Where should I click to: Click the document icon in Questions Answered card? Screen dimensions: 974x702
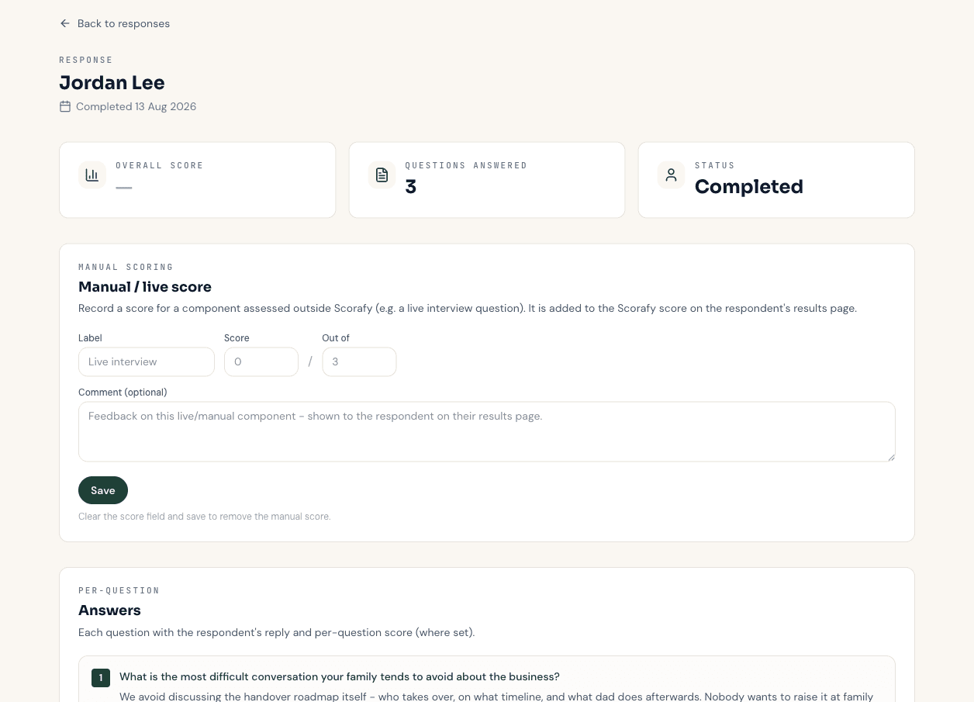point(382,175)
